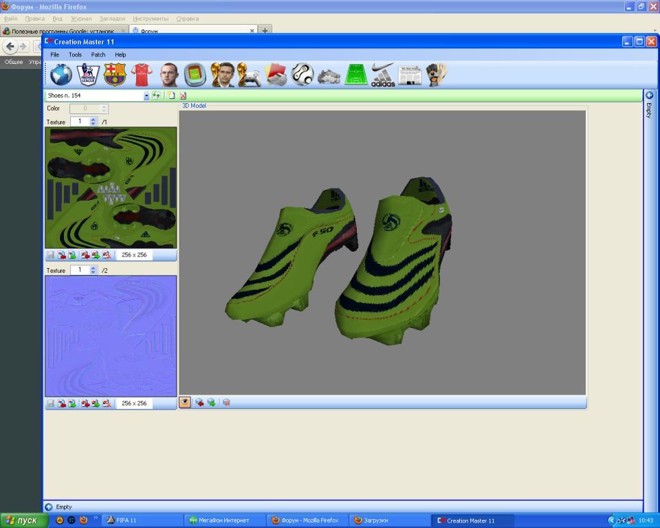Image resolution: width=660 pixels, height=528 pixels.
Task: Click the purple normal map texture preview
Action: (111, 336)
